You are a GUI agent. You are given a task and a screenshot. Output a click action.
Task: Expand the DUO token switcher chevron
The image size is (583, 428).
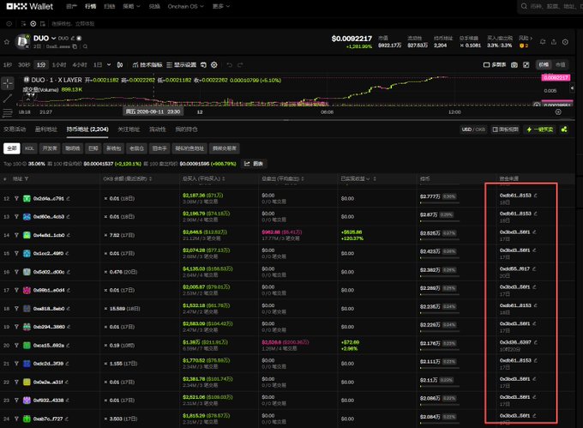(x=53, y=39)
